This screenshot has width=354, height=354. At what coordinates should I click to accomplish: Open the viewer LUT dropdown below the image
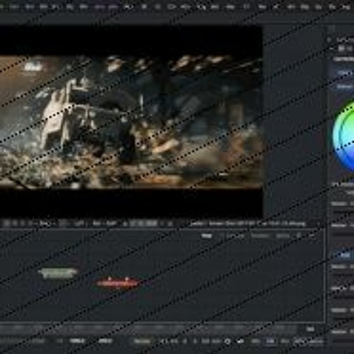pos(79,224)
